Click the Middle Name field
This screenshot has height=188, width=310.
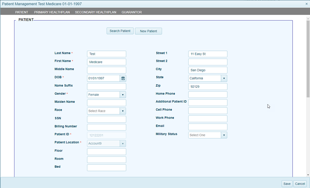point(106,70)
